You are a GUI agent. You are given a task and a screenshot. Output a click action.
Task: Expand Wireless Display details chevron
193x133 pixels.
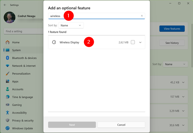[140, 42]
